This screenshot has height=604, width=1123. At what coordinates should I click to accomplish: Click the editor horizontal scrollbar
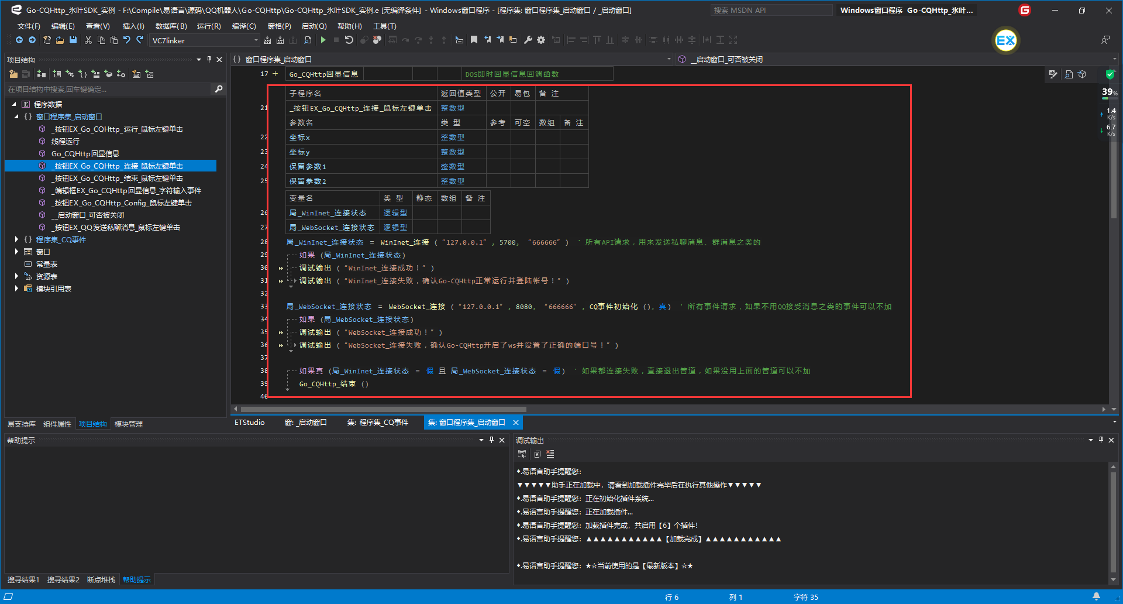(x=384, y=410)
